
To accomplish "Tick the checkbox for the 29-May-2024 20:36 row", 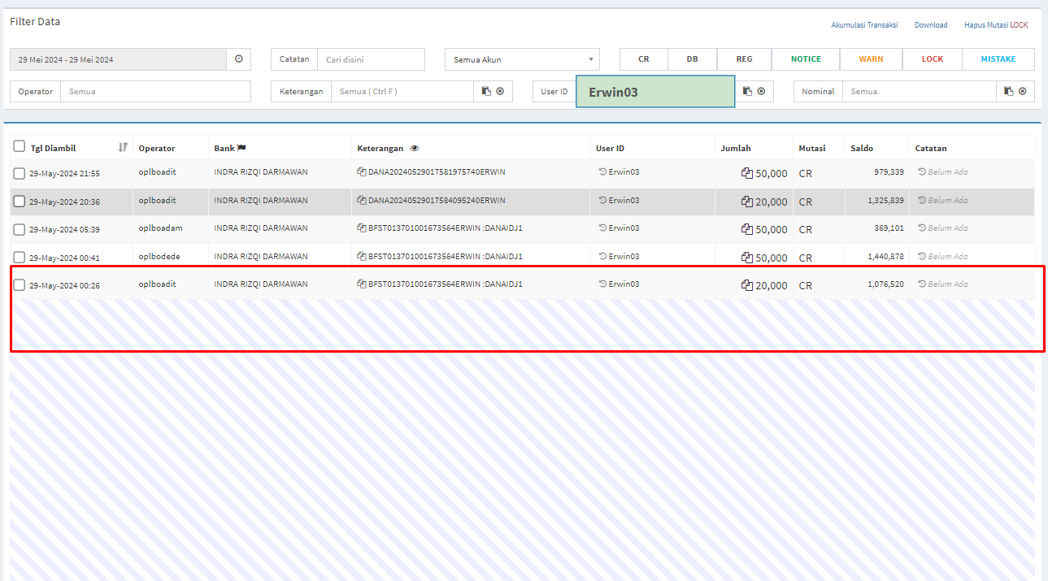I will tap(20, 201).
